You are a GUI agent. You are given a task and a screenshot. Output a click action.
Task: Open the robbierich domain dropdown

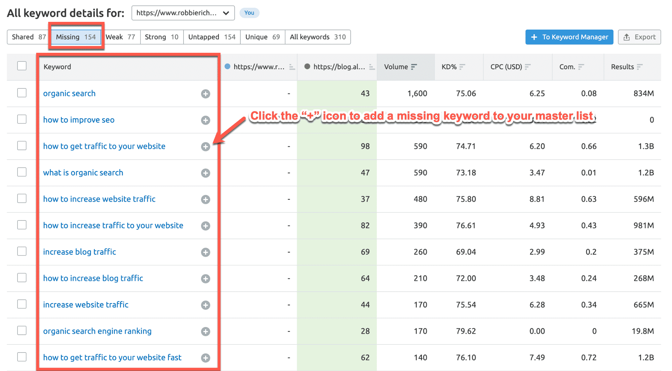183,13
